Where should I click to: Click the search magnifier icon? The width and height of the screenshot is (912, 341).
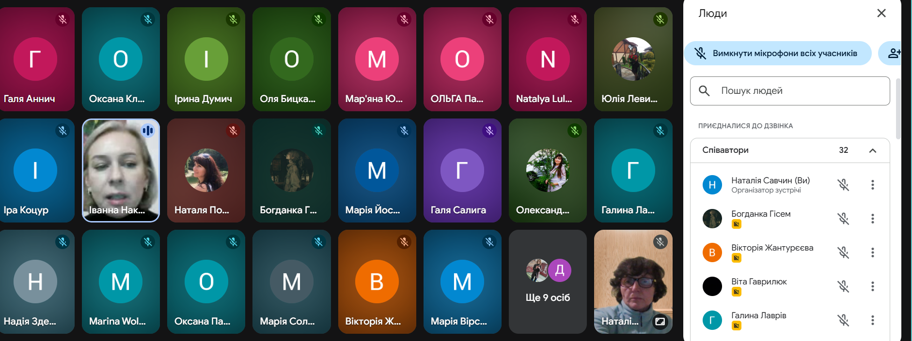click(x=704, y=91)
